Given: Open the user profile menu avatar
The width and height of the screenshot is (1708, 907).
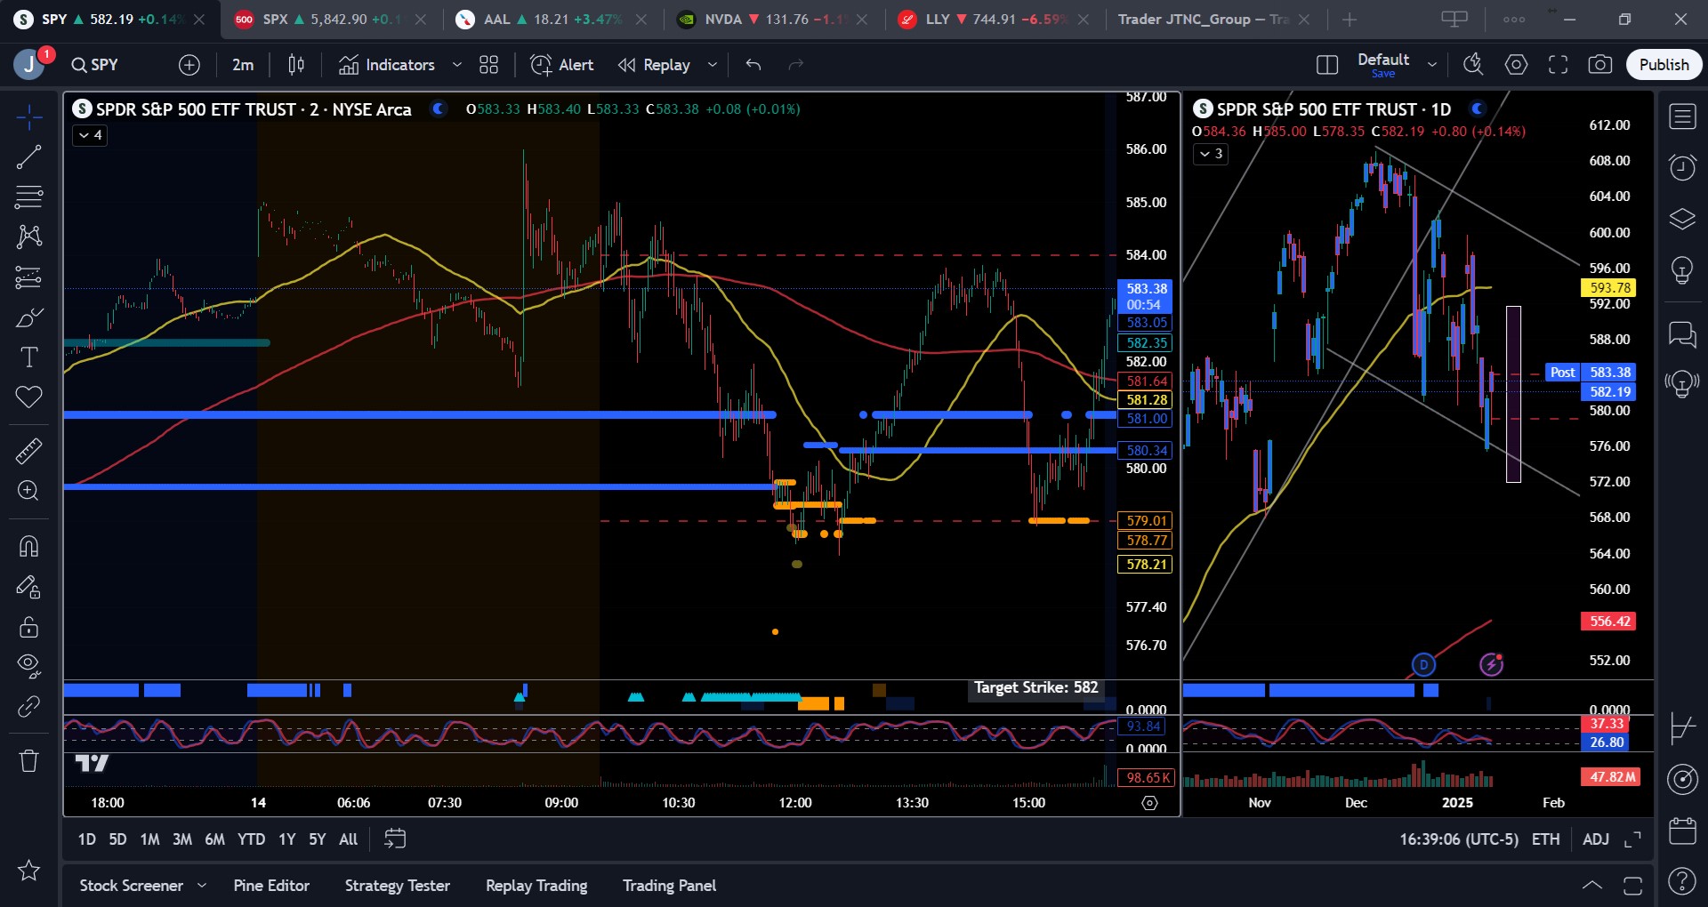Looking at the screenshot, I should 29,65.
